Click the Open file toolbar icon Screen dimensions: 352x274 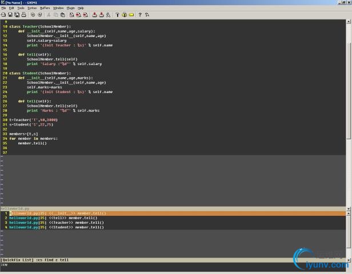(x=4, y=14)
